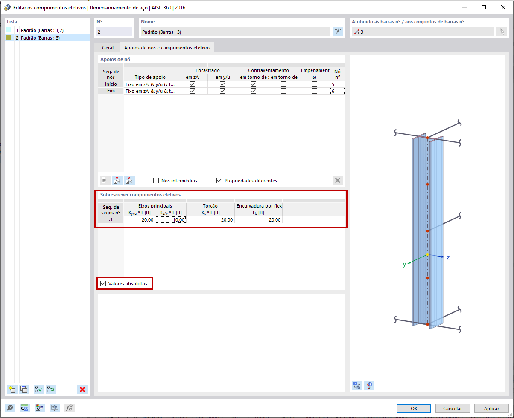514x418 pixels.
Task: Select the member orientation swap icon
Action: [x=356, y=385]
